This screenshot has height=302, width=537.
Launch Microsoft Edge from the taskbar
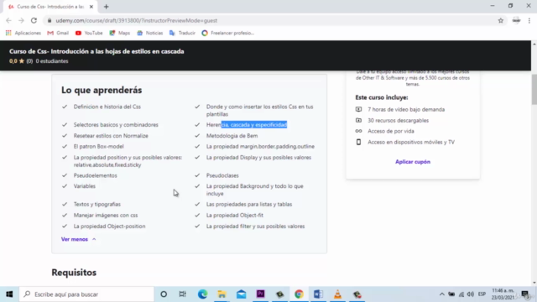[202, 294]
